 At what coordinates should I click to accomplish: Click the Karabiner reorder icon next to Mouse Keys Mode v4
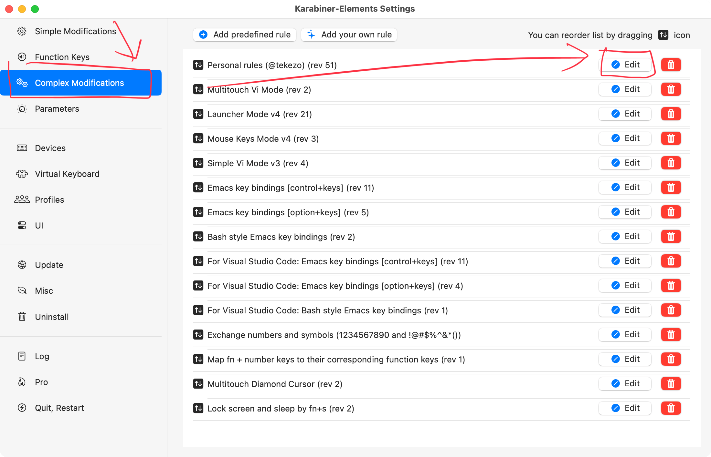(199, 139)
